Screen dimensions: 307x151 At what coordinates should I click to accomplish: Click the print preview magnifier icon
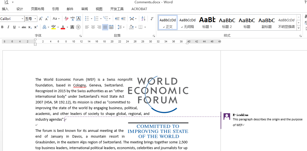pyautogui.click(x=7, y=2)
